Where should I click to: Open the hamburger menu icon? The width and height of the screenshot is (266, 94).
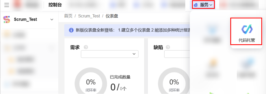click(7, 5)
